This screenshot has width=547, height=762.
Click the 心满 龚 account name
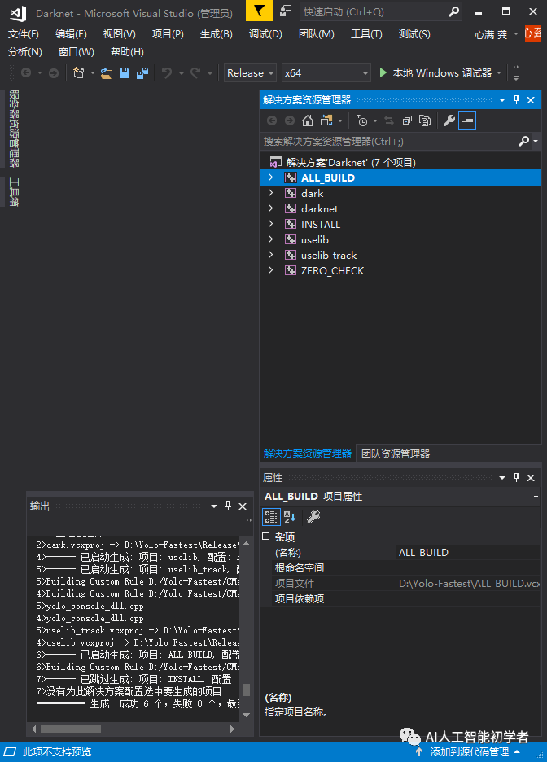(x=491, y=34)
